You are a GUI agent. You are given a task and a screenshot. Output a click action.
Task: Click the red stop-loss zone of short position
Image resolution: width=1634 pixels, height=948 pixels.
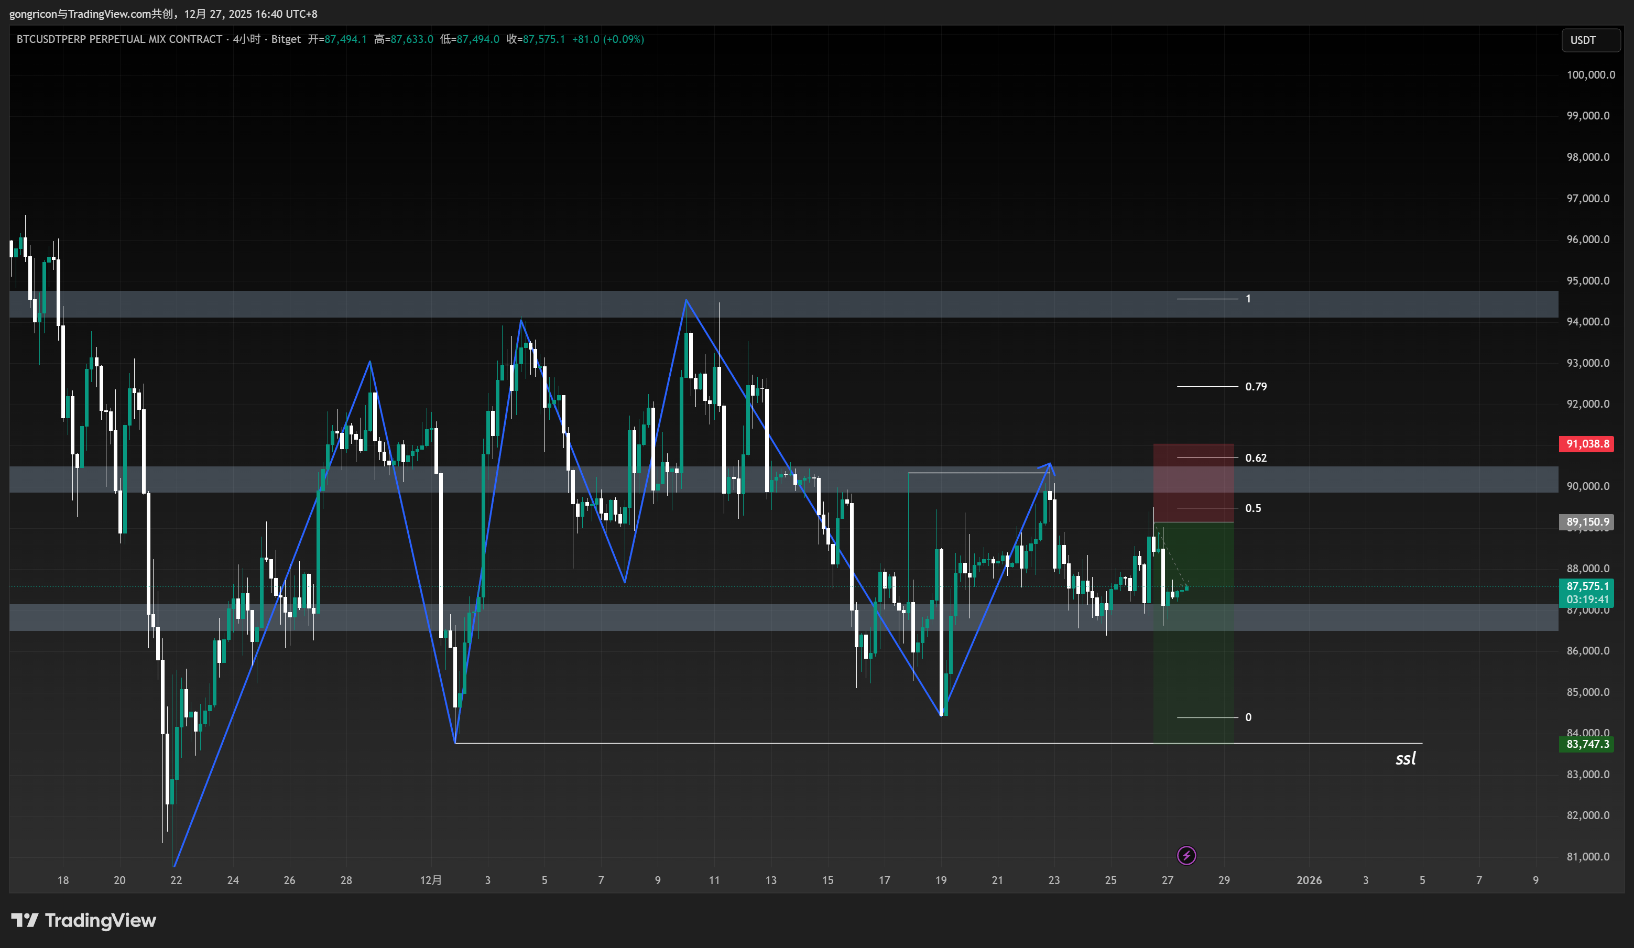click(x=1193, y=483)
